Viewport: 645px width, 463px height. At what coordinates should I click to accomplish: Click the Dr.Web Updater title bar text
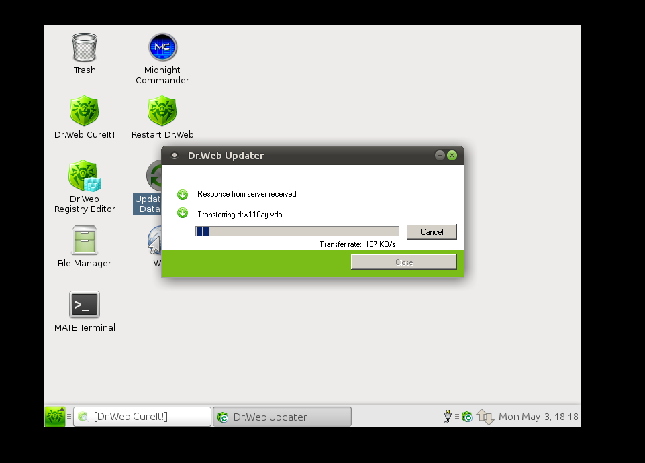[226, 156]
